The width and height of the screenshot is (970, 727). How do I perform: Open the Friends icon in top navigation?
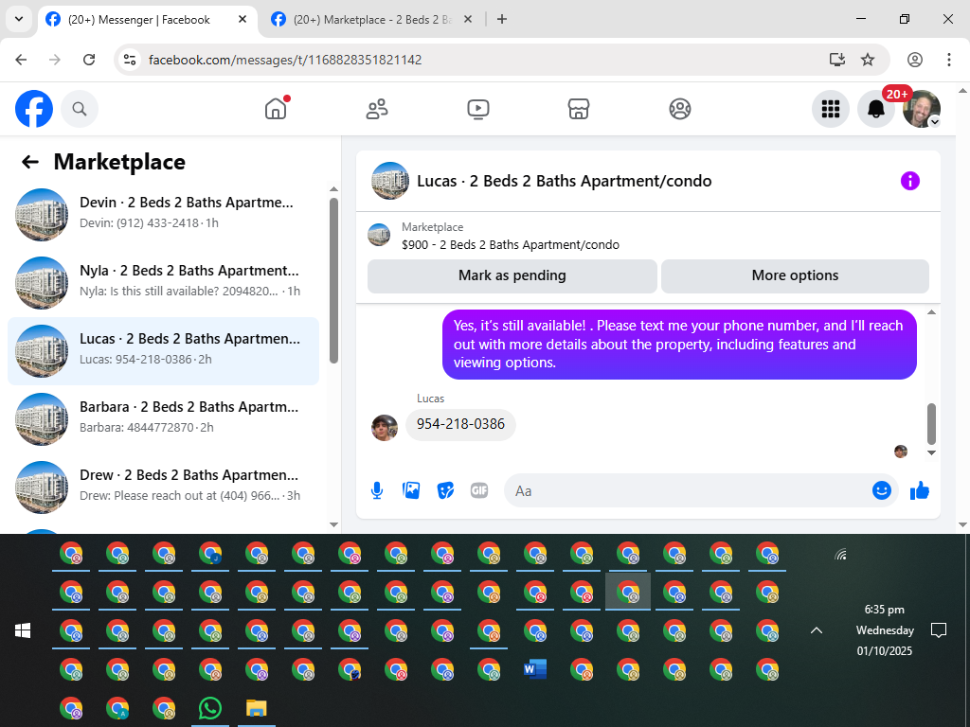point(377,110)
